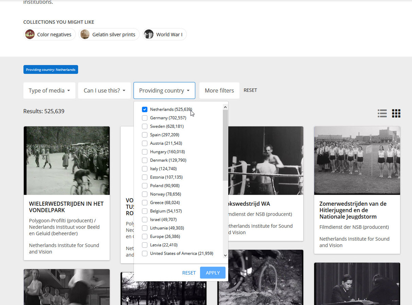Image resolution: width=412 pixels, height=305 pixels.
Task: Apply the country filter selection
Action: pyautogui.click(x=213, y=273)
